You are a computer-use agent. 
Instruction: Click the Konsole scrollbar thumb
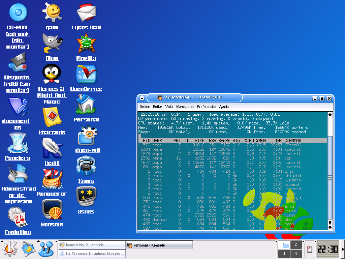coord(330,177)
